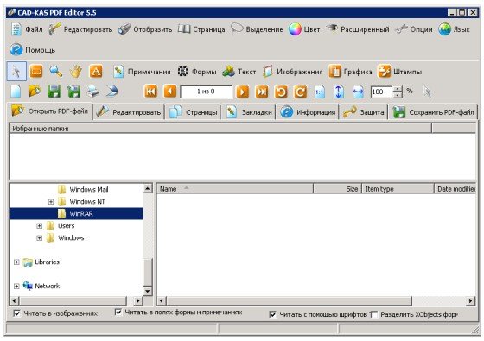The width and height of the screenshot is (484, 341).
Task: Increase zoom with the stepper up arrow
Action: [x=398, y=89]
